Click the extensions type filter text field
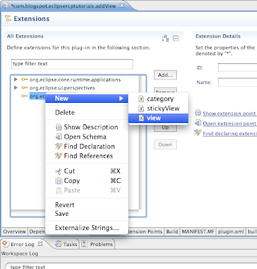This screenshot has width=257, height=269. [72, 64]
